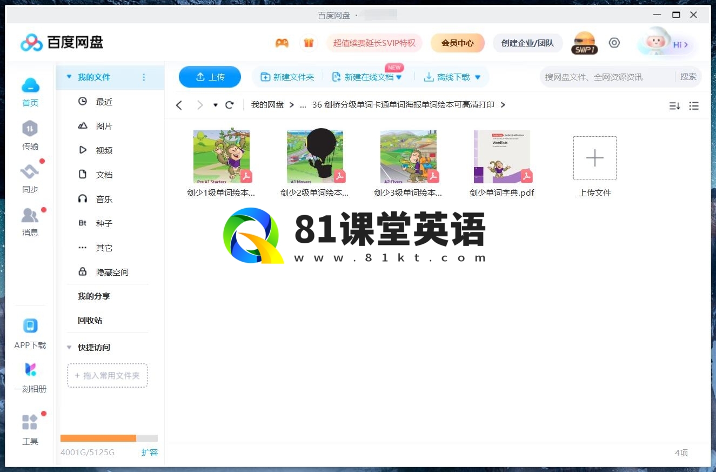Viewport: 716px width, 472px height.
Task: Select 视频 category
Action: (104, 150)
